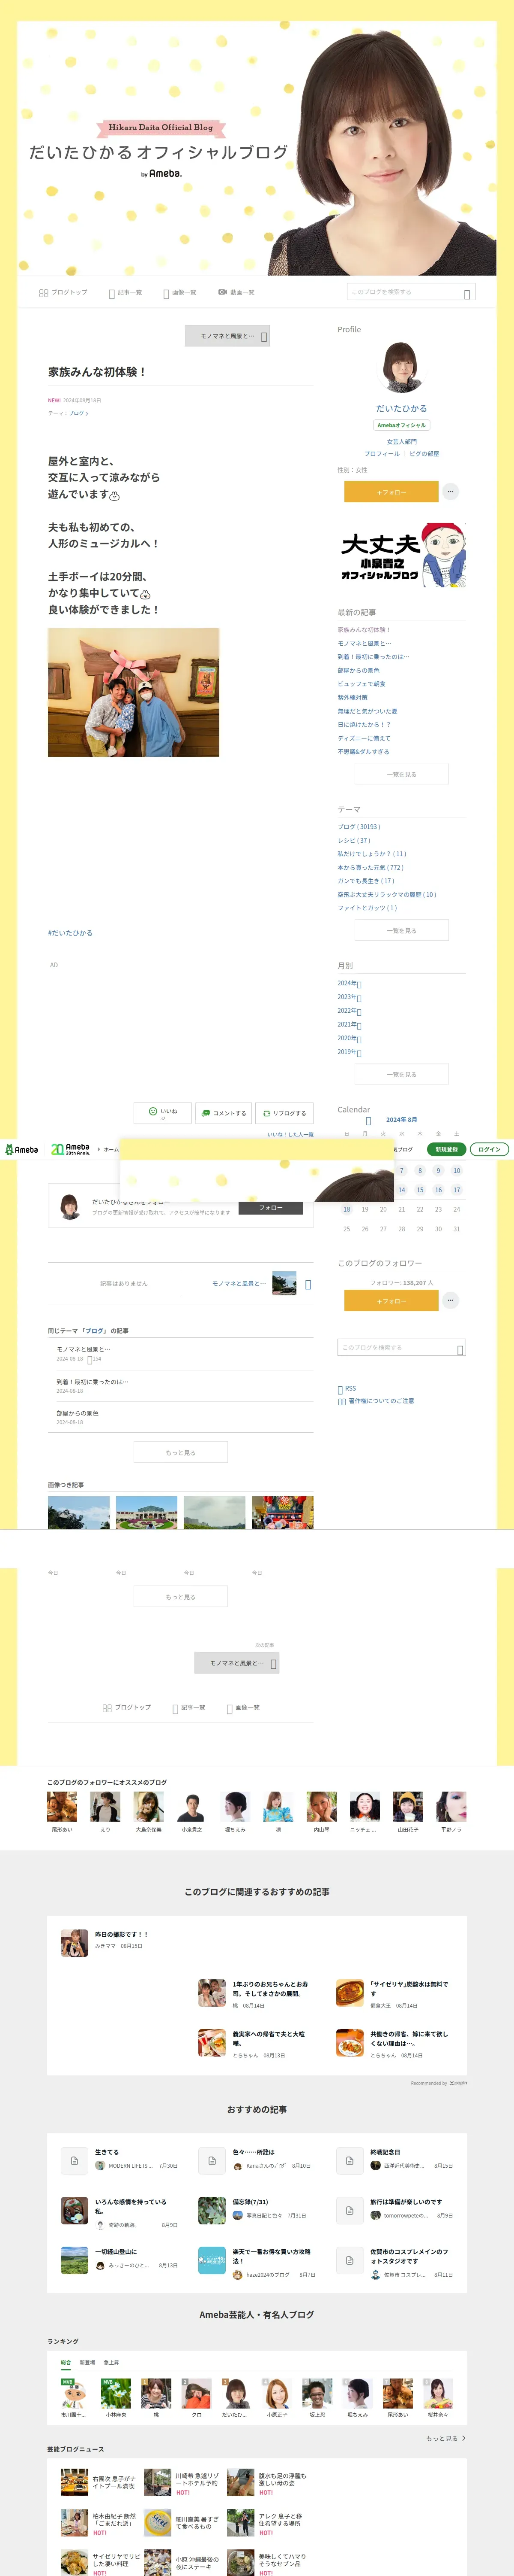Click 一覧を見る under テーマ list
The width and height of the screenshot is (514, 2576).
(401, 930)
